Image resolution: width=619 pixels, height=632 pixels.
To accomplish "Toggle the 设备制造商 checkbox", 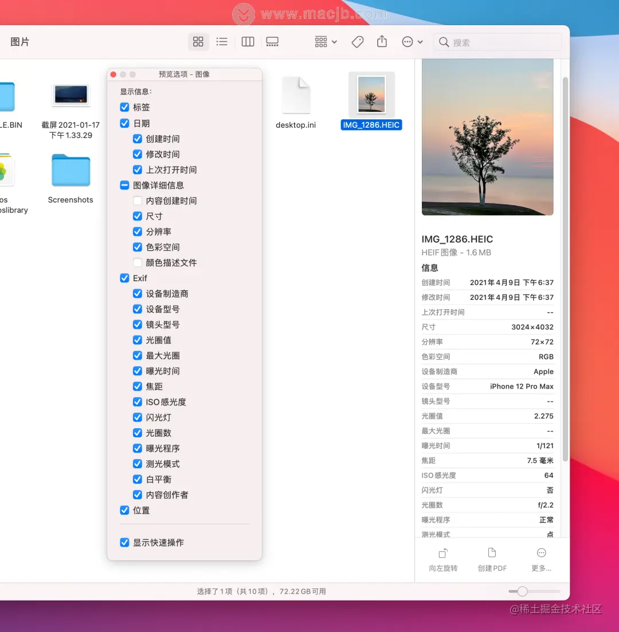I will pos(138,294).
